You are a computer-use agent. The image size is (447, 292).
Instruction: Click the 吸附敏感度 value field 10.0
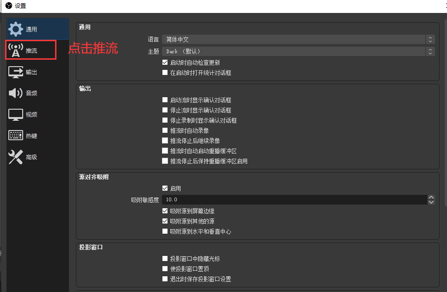(x=295, y=199)
